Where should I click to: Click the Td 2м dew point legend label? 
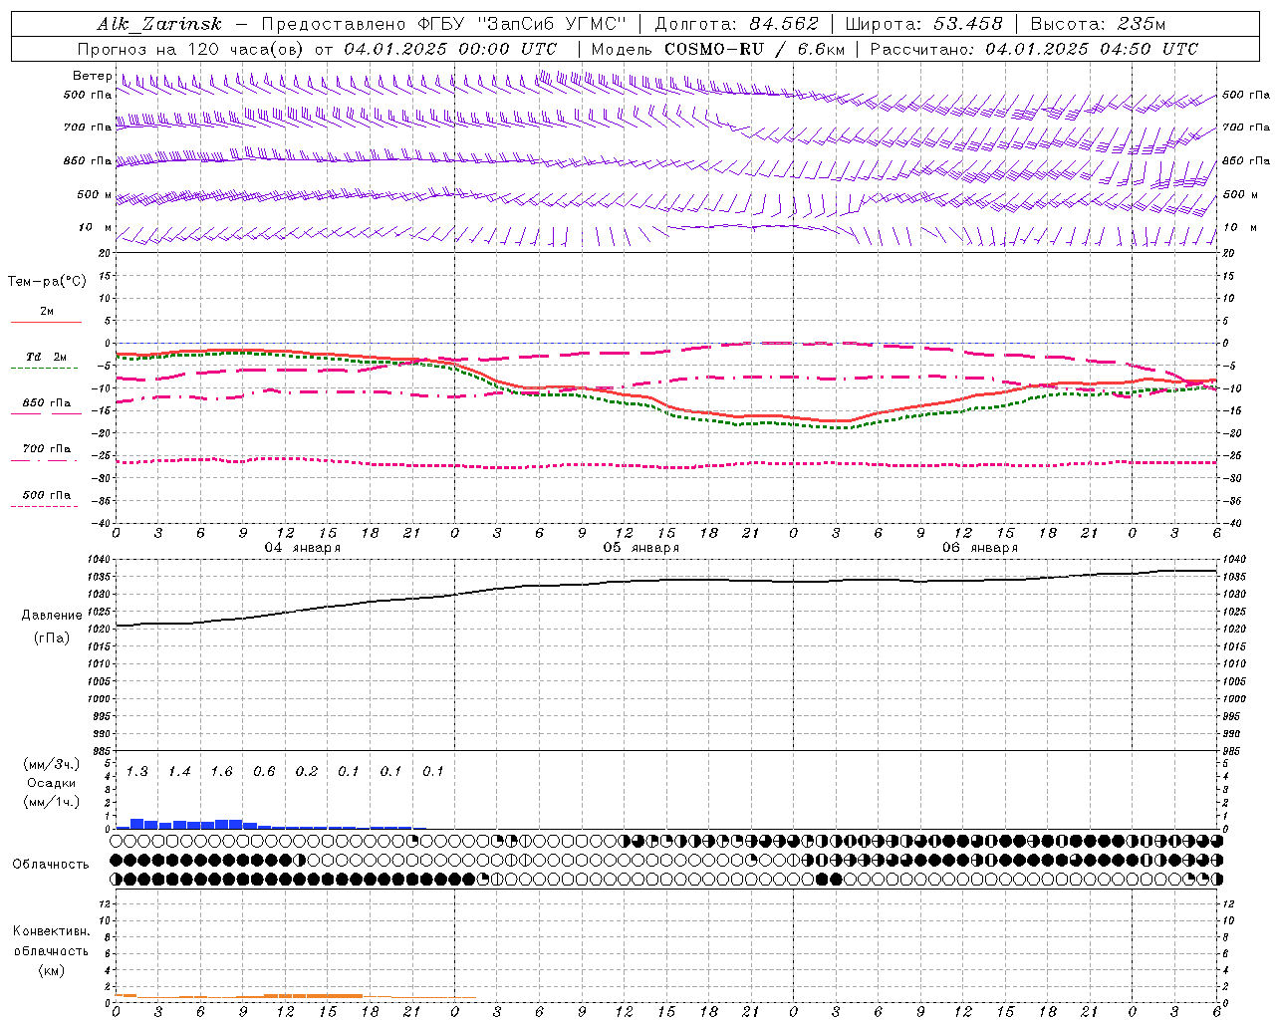click(46, 357)
